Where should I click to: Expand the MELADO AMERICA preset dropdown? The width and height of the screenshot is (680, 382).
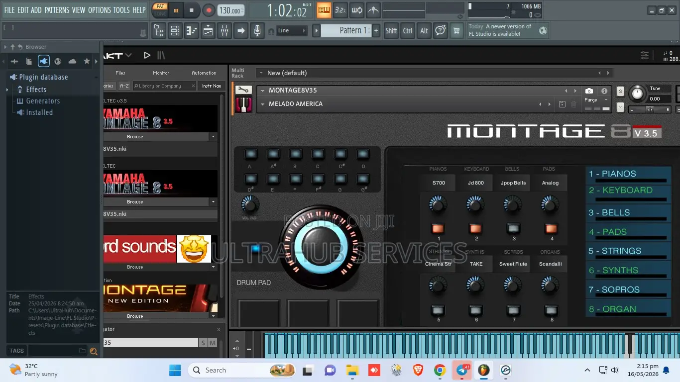click(x=262, y=104)
